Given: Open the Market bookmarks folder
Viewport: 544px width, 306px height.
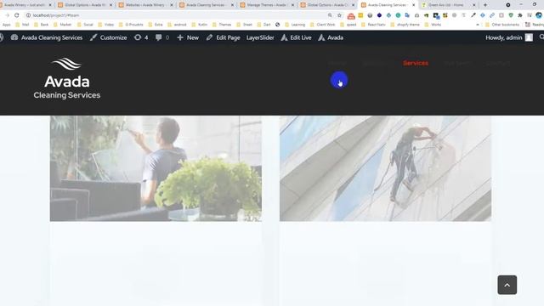Looking at the screenshot, I should coord(62,25).
